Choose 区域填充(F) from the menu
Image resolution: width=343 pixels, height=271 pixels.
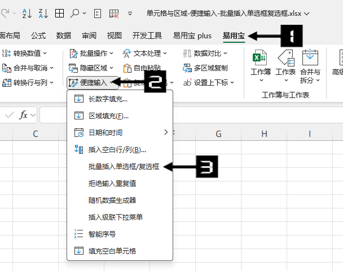(x=120, y=116)
